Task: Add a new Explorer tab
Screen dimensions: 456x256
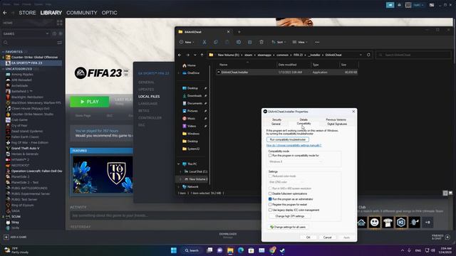Action: 239,32
